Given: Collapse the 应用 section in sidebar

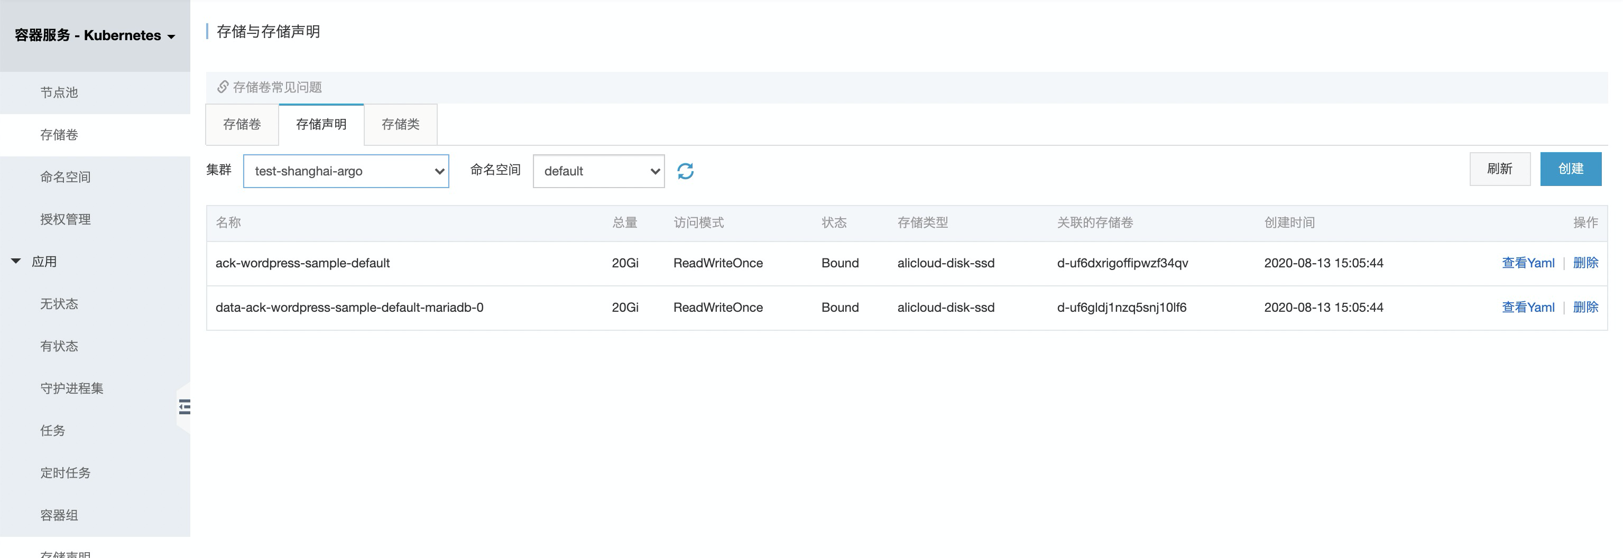Looking at the screenshot, I should (16, 262).
